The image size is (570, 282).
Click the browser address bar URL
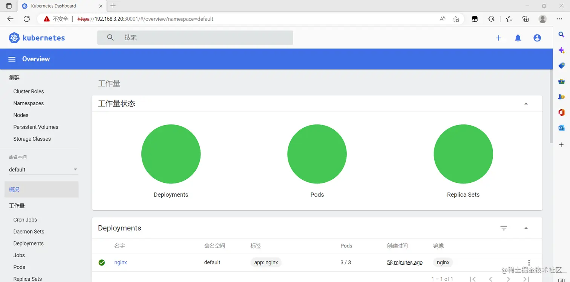click(146, 19)
